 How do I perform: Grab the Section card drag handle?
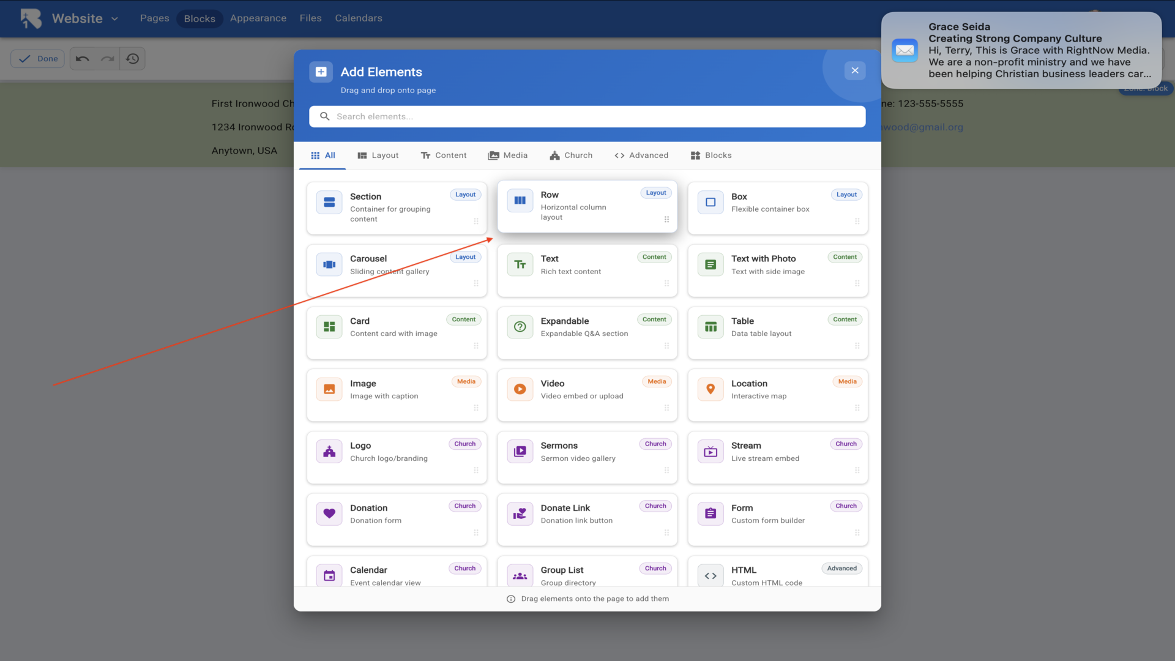pyautogui.click(x=476, y=222)
